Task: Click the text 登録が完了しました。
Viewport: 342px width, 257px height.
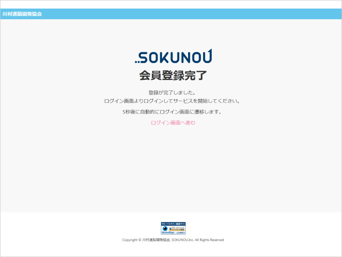Action: [x=172, y=93]
